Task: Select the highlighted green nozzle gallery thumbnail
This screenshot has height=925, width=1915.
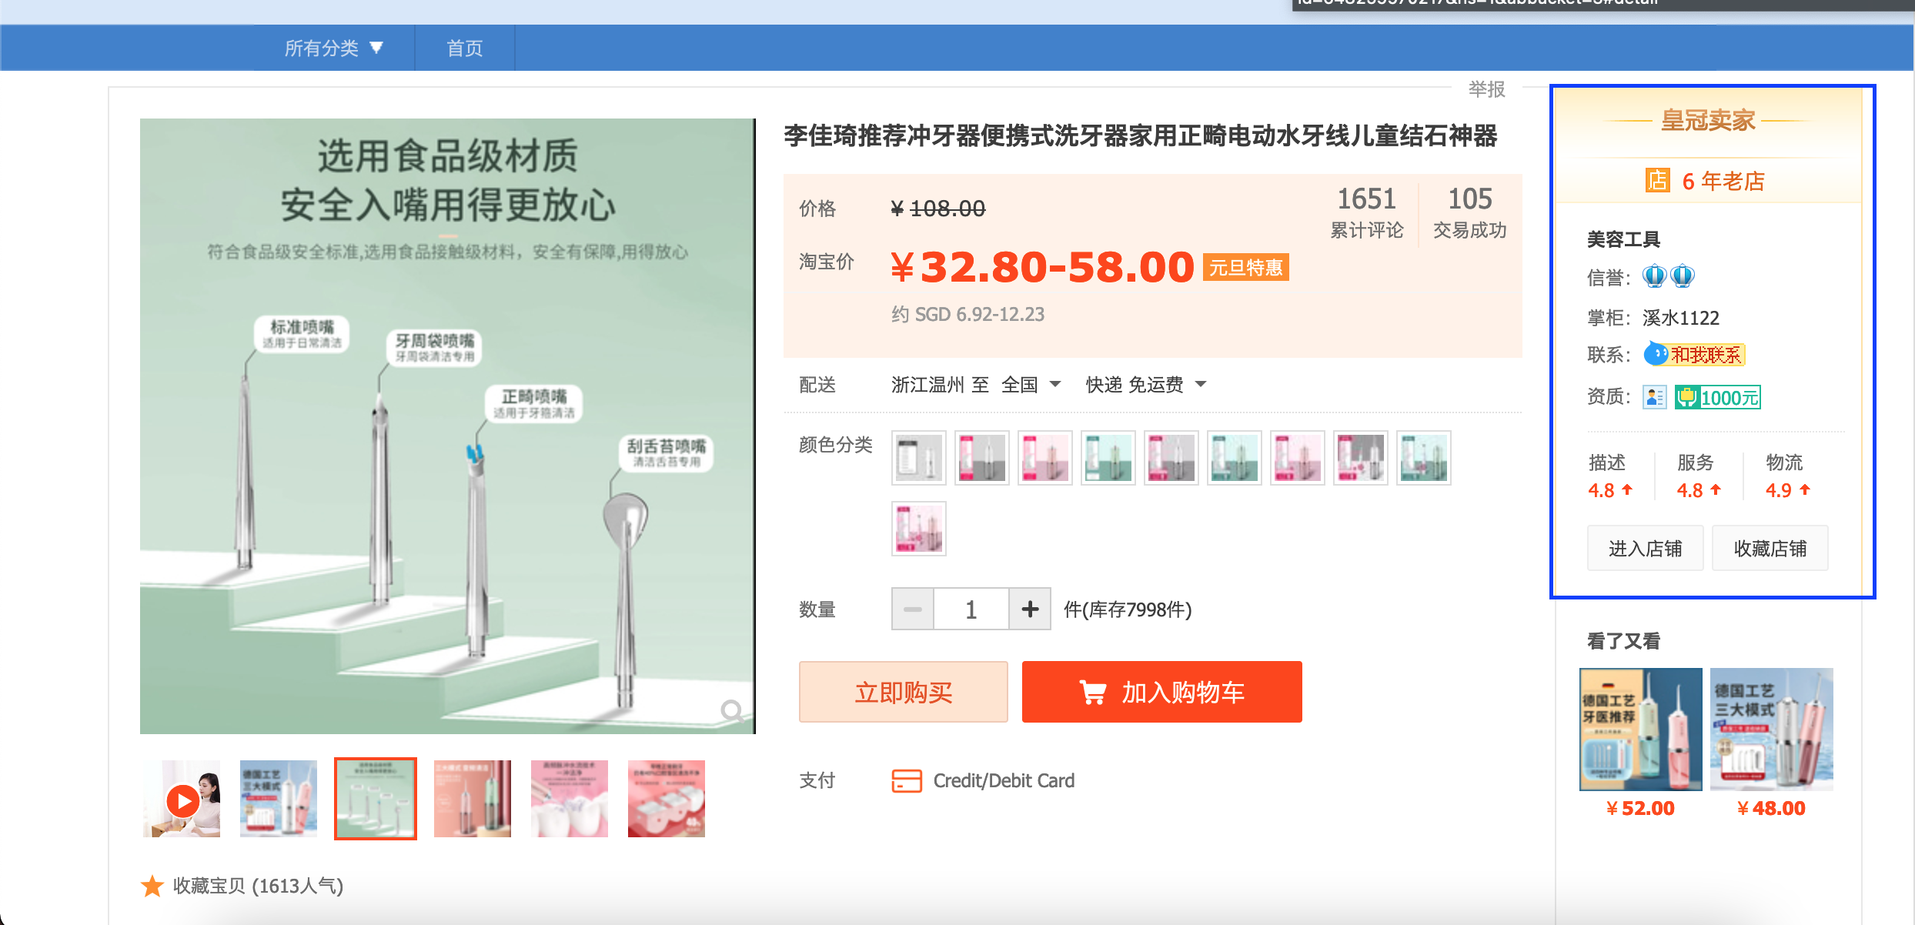Action: point(376,799)
